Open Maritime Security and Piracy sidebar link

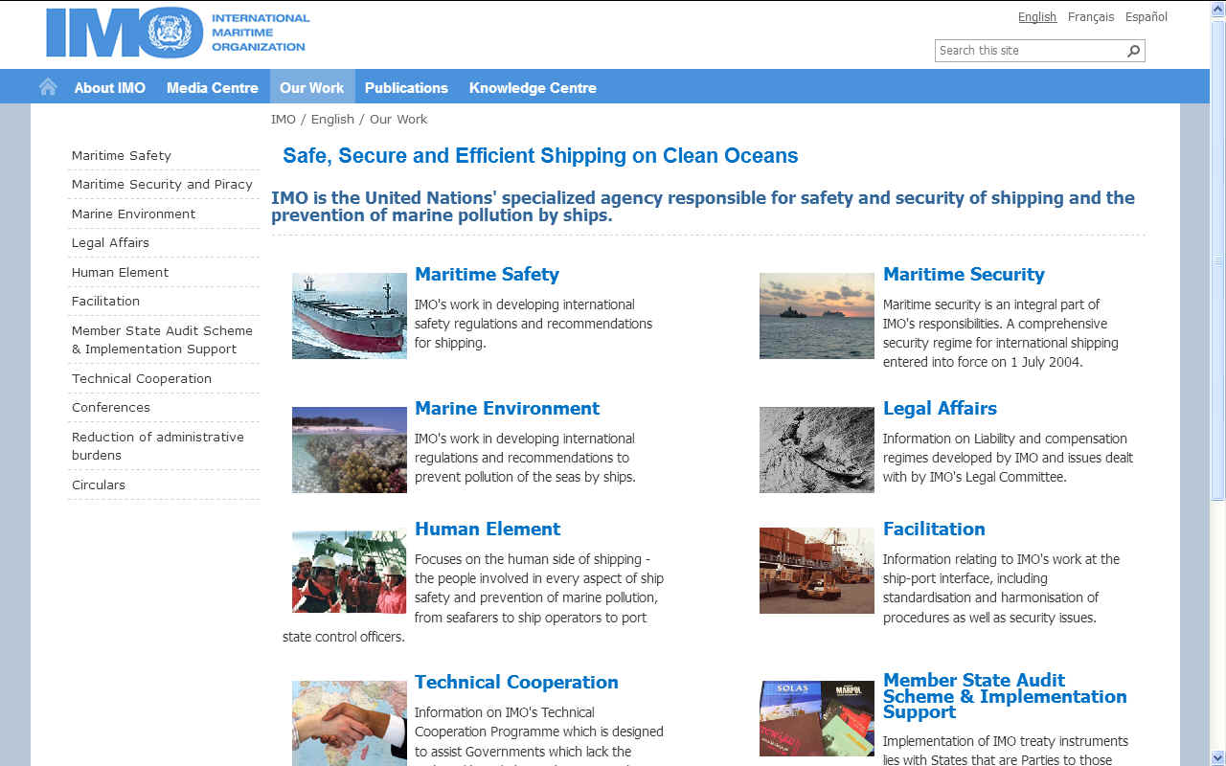[x=162, y=185]
